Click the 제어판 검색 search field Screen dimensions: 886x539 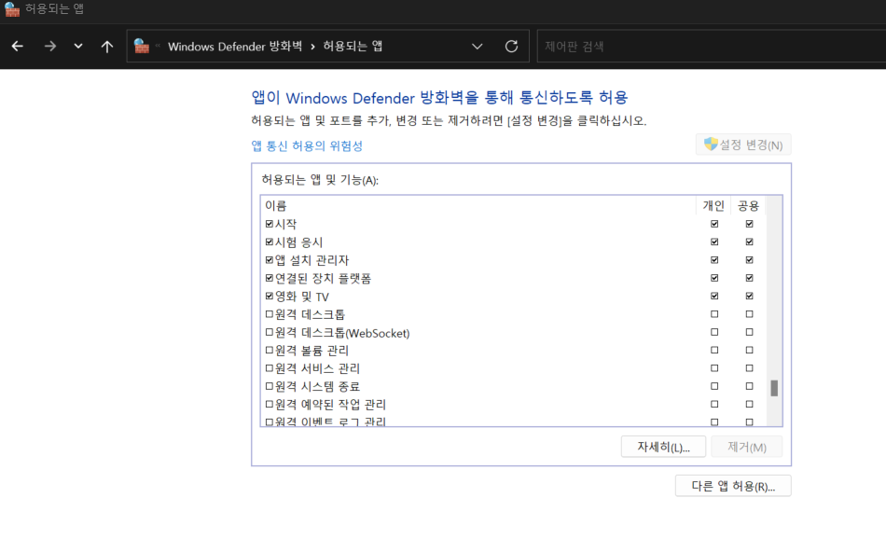tap(711, 47)
